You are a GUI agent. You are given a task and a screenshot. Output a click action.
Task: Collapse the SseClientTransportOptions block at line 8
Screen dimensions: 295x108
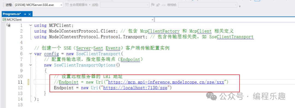tap(31, 65)
